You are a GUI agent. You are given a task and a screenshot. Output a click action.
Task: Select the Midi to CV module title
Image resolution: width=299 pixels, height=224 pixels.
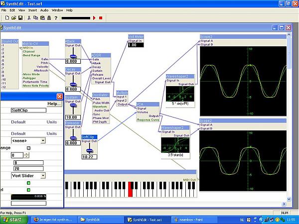point(35,44)
